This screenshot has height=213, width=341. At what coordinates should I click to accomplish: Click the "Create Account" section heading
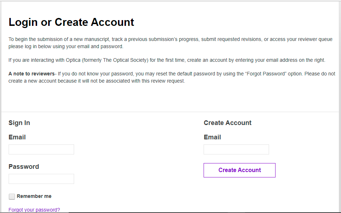228,123
